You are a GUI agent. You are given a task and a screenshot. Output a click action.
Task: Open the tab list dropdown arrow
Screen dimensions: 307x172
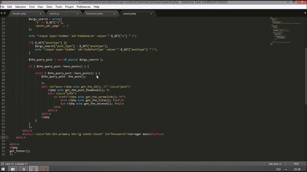click(x=305, y=13)
